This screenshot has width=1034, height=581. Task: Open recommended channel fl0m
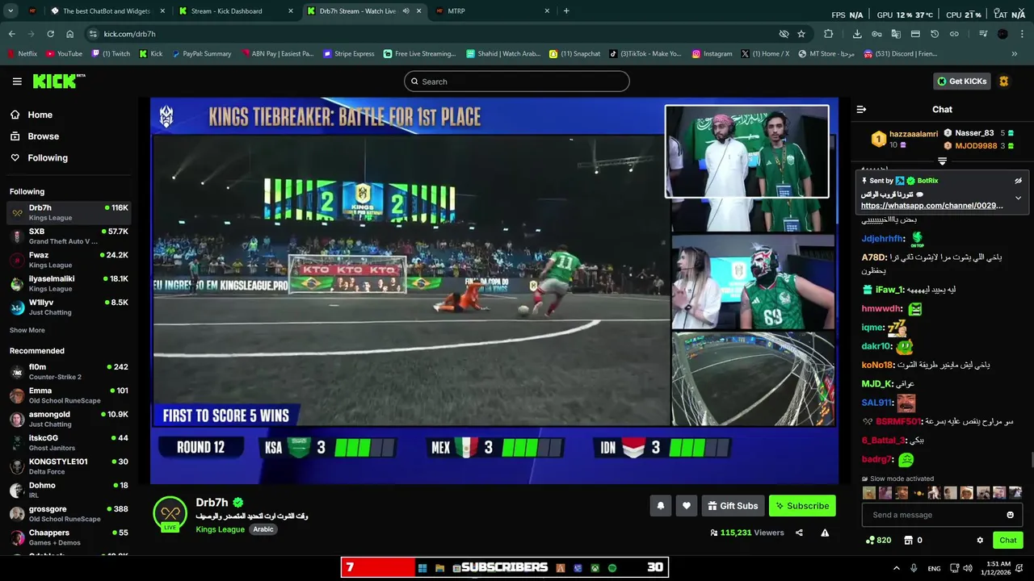coord(69,371)
